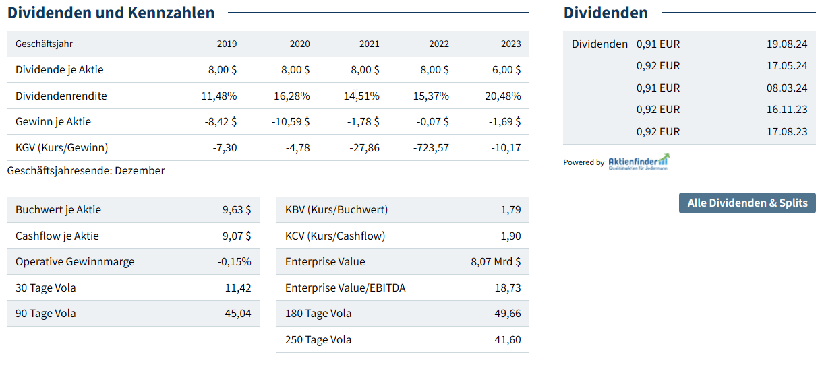The height and width of the screenshot is (371, 822).
Task: Select the 2019 column header
Action: tap(227, 44)
